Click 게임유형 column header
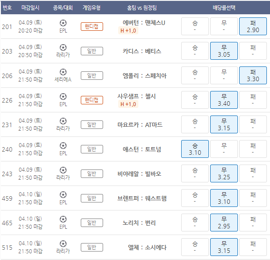Image resolution: width=270 pixels, height=260 pixels. (91, 8)
